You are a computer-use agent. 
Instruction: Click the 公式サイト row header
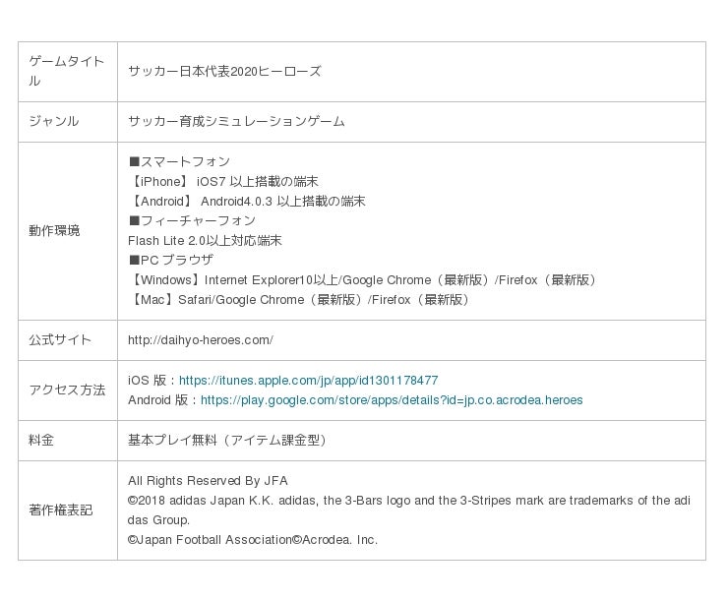[x=60, y=340]
